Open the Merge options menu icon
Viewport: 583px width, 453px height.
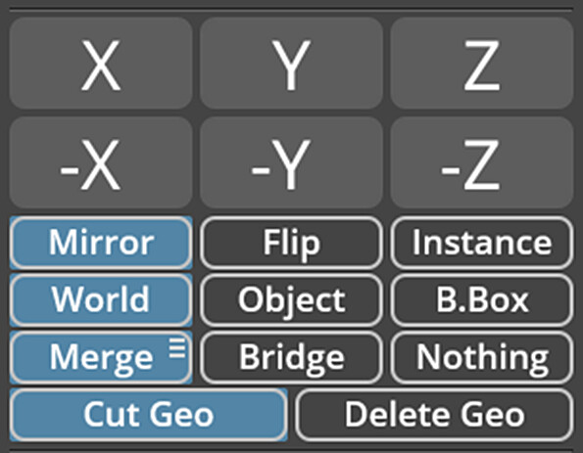tap(177, 348)
